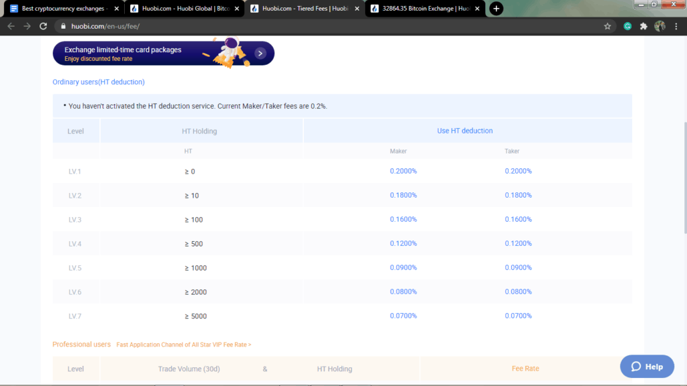Open Fast Application Channel of All Star VIP link
687x386 pixels.
[184, 345]
